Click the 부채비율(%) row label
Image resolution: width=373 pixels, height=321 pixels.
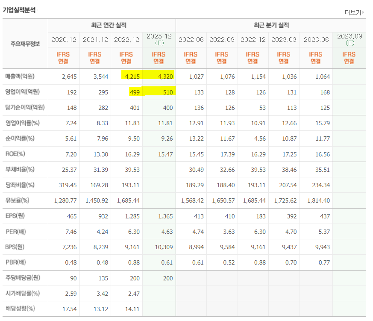pos(20,169)
